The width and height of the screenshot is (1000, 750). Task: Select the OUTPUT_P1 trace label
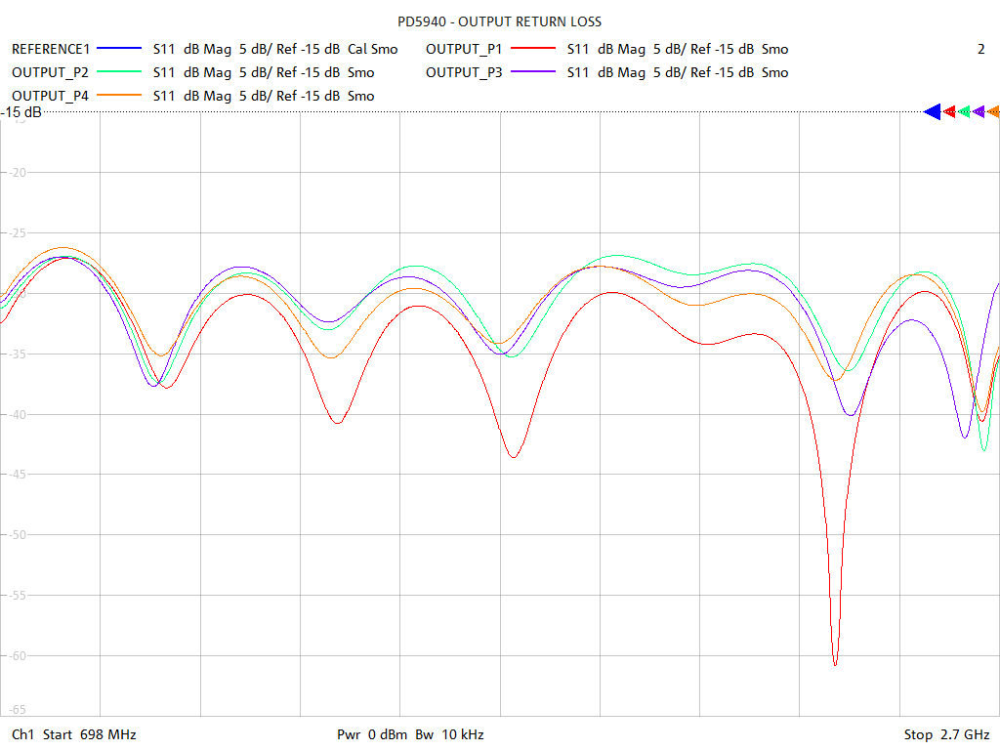(464, 49)
